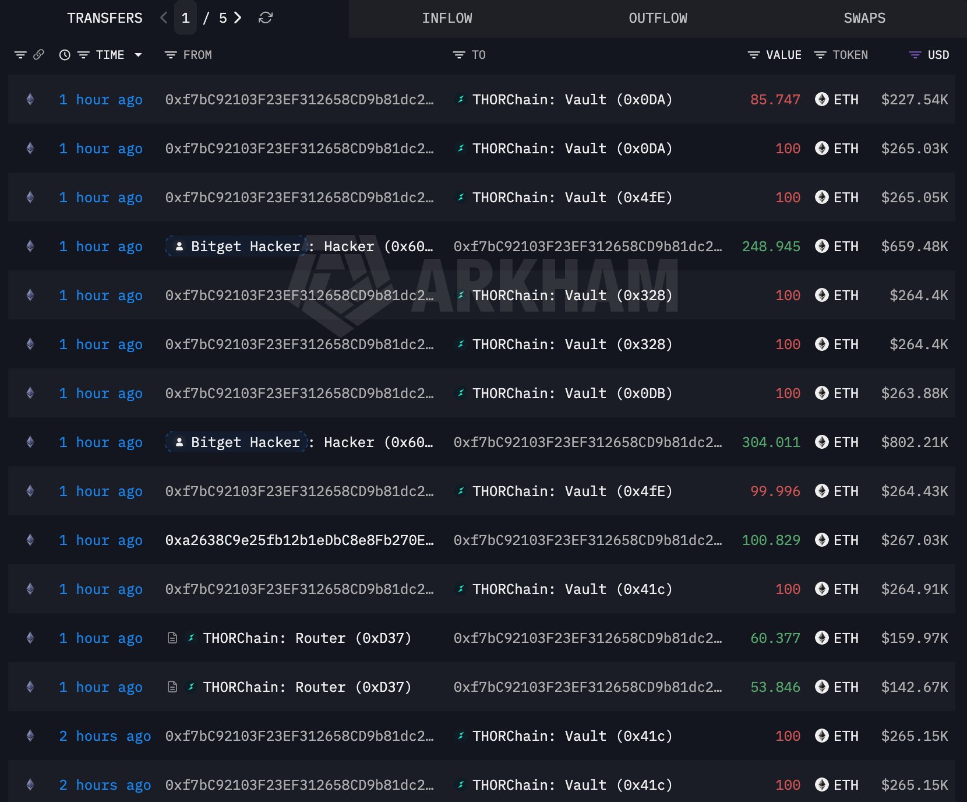Select the TRANSFERS tab
The width and height of the screenshot is (967, 802).
tap(104, 18)
